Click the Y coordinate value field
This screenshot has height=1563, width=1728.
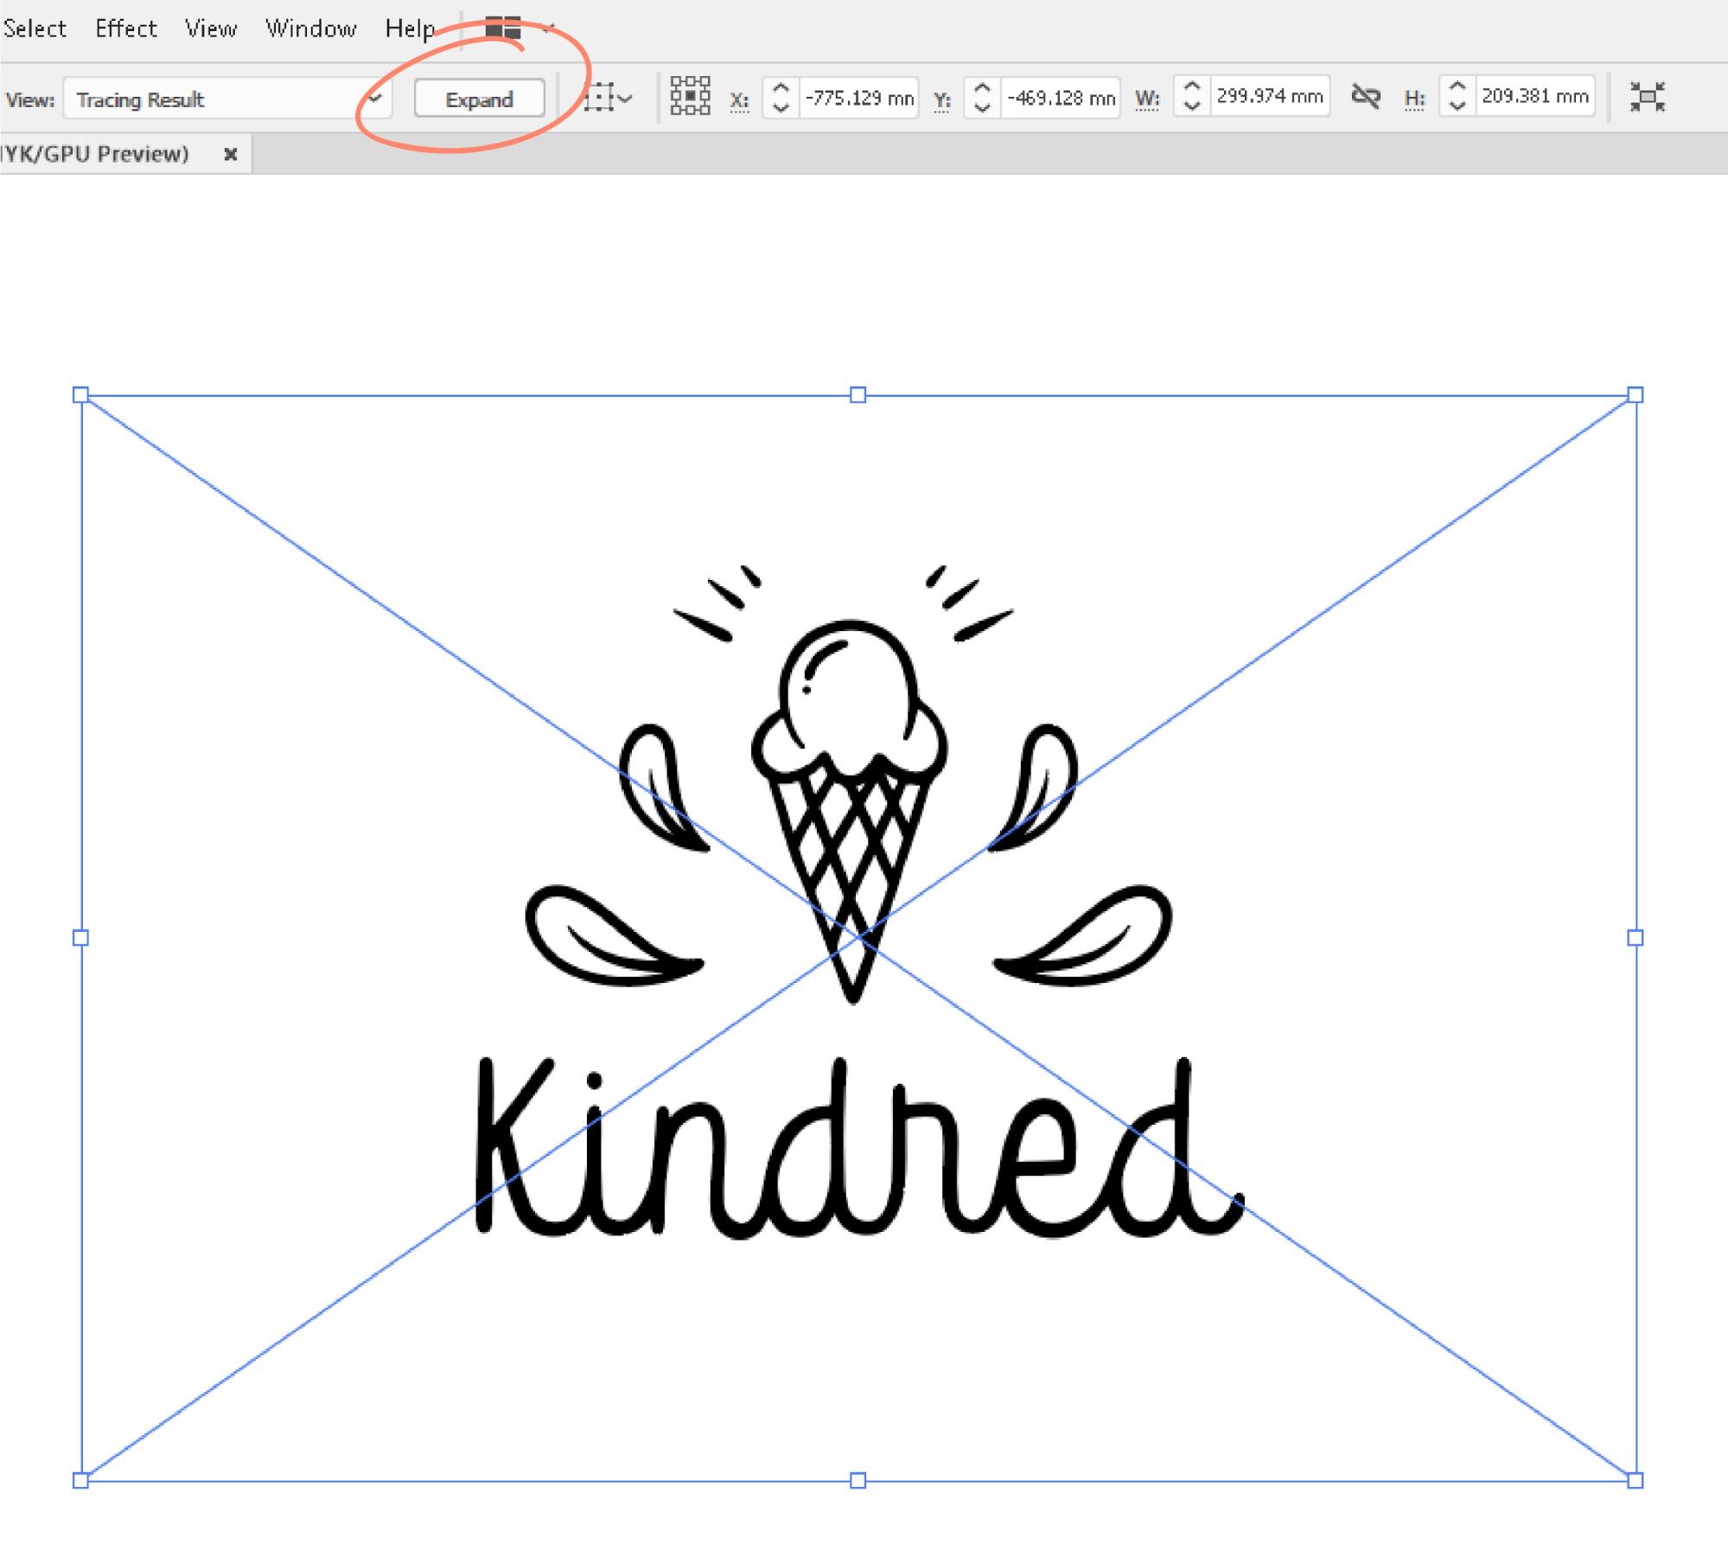[x=1059, y=97]
